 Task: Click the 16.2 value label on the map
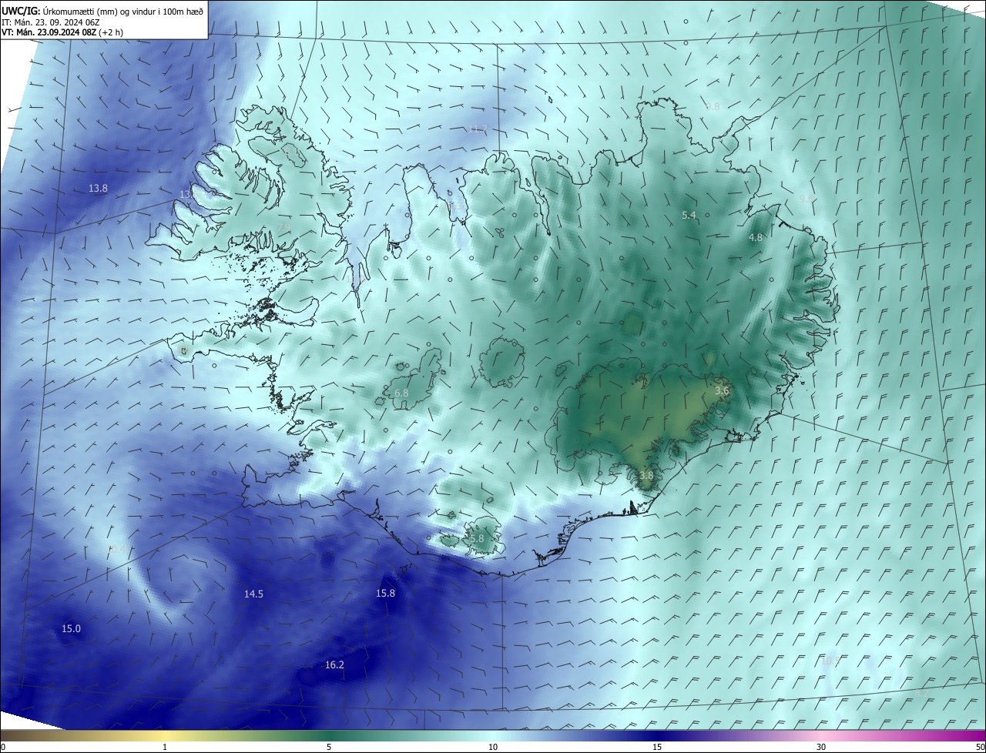[334, 665]
